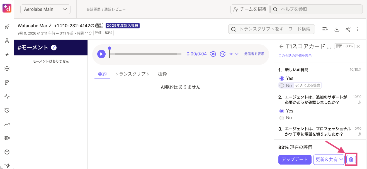The height and width of the screenshot is (169, 367).
Task: Share the call via the share icon
Action: (x=348, y=29)
